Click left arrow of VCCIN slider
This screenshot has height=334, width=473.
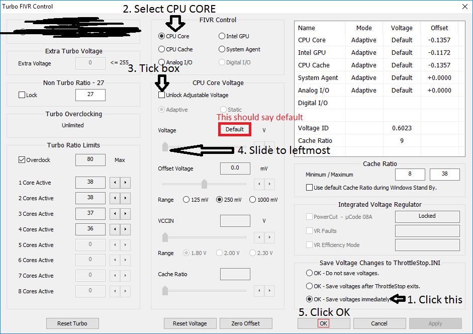click(x=259, y=237)
